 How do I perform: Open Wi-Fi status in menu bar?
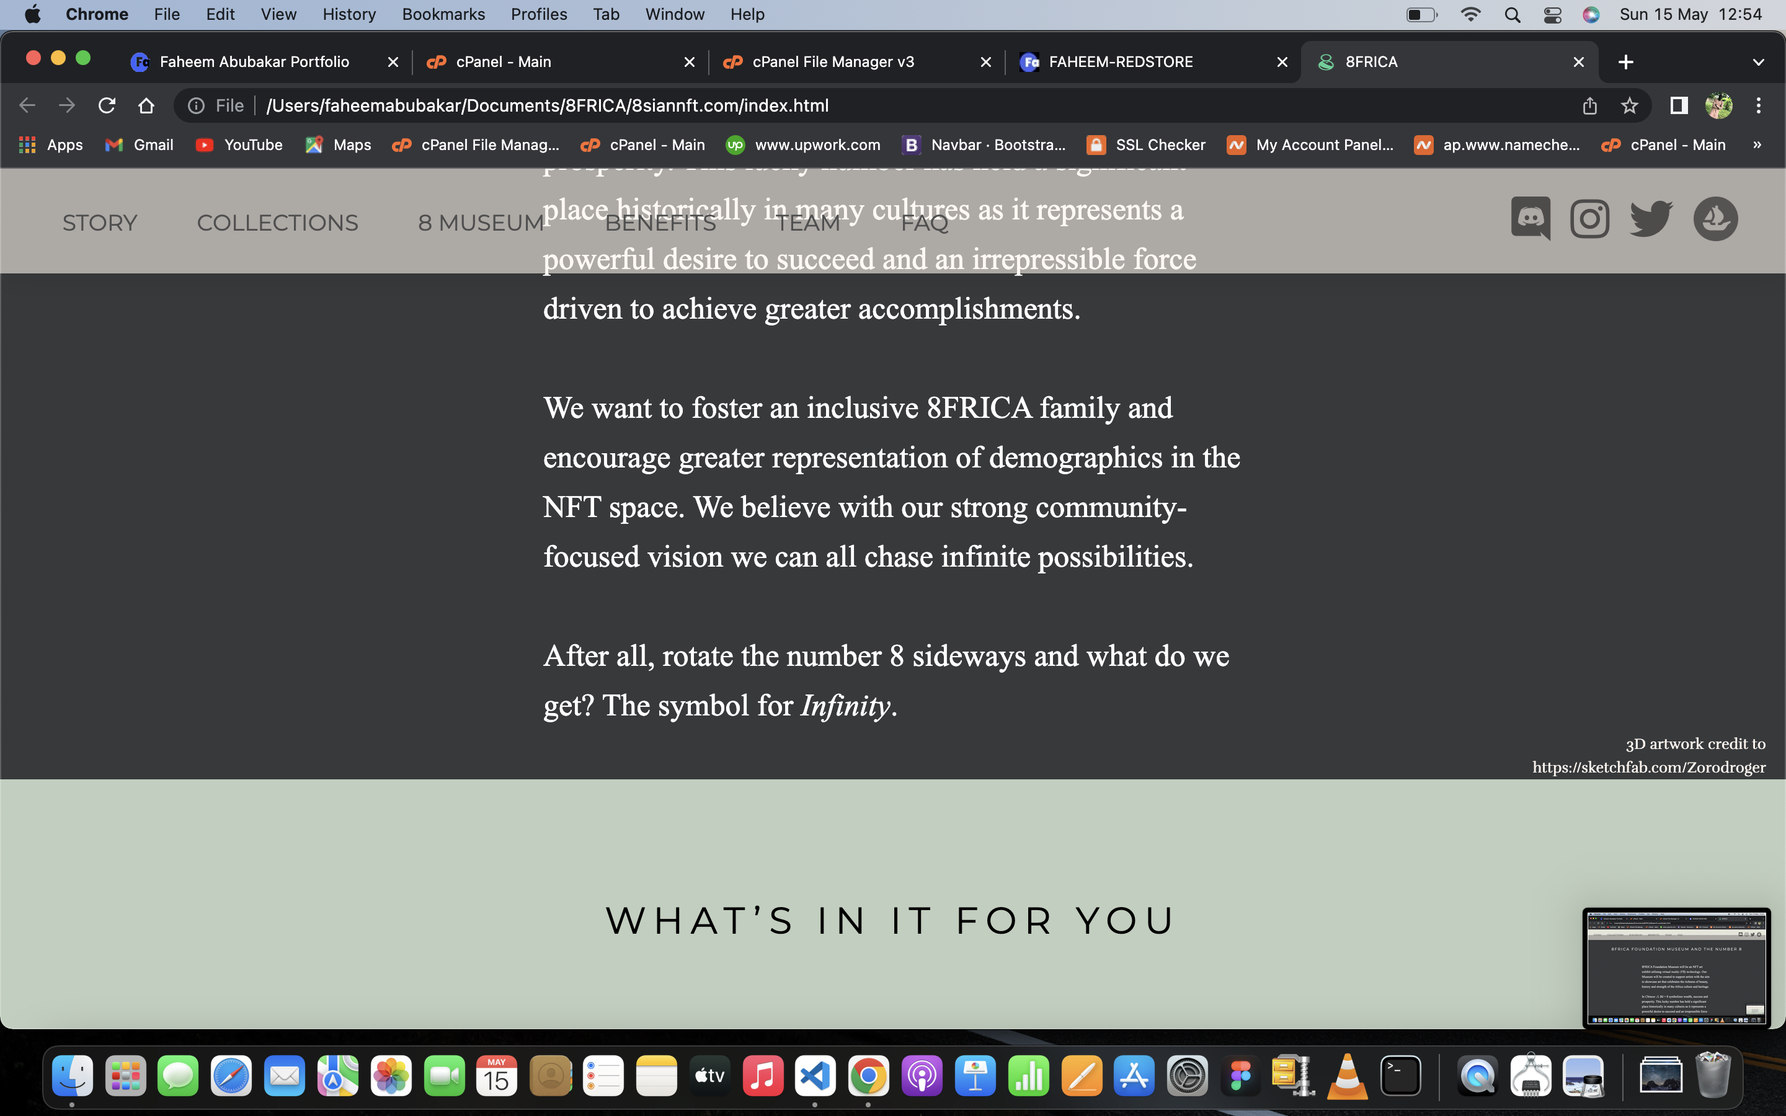(1471, 15)
